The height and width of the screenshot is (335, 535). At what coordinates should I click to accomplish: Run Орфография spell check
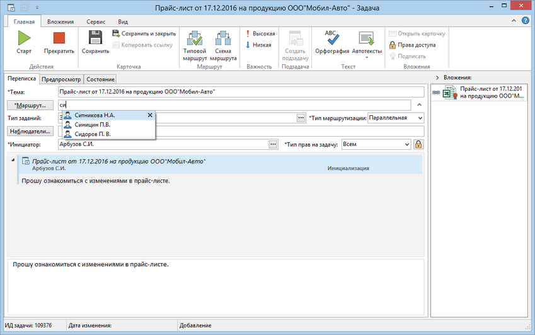click(x=331, y=43)
